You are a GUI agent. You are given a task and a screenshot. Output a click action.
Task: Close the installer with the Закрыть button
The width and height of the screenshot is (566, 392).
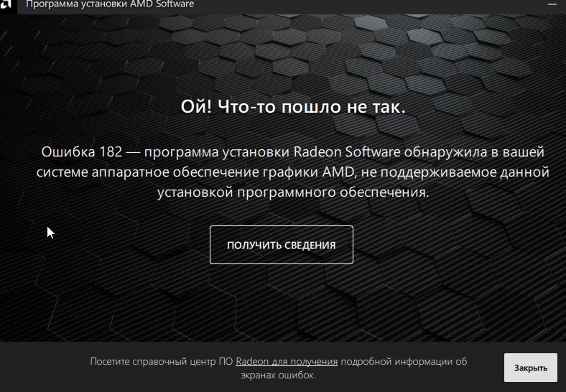(x=530, y=368)
